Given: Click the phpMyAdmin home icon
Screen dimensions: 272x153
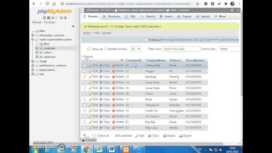Looking at the screenshot, I should click(x=44, y=18).
